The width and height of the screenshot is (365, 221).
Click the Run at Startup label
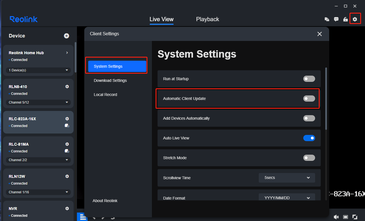click(x=176, y=79)
